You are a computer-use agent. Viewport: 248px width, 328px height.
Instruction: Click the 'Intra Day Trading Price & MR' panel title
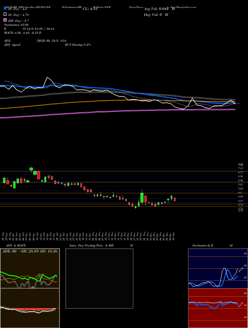tap(91, 246)
